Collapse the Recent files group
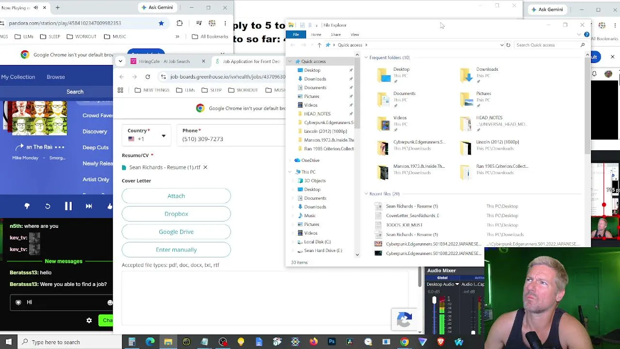 (x=366, y=194)
